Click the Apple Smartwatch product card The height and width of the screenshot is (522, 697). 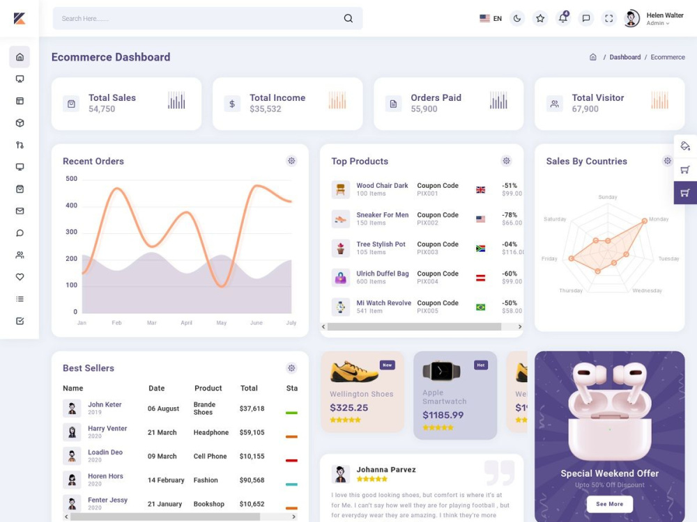coord(455,395)
